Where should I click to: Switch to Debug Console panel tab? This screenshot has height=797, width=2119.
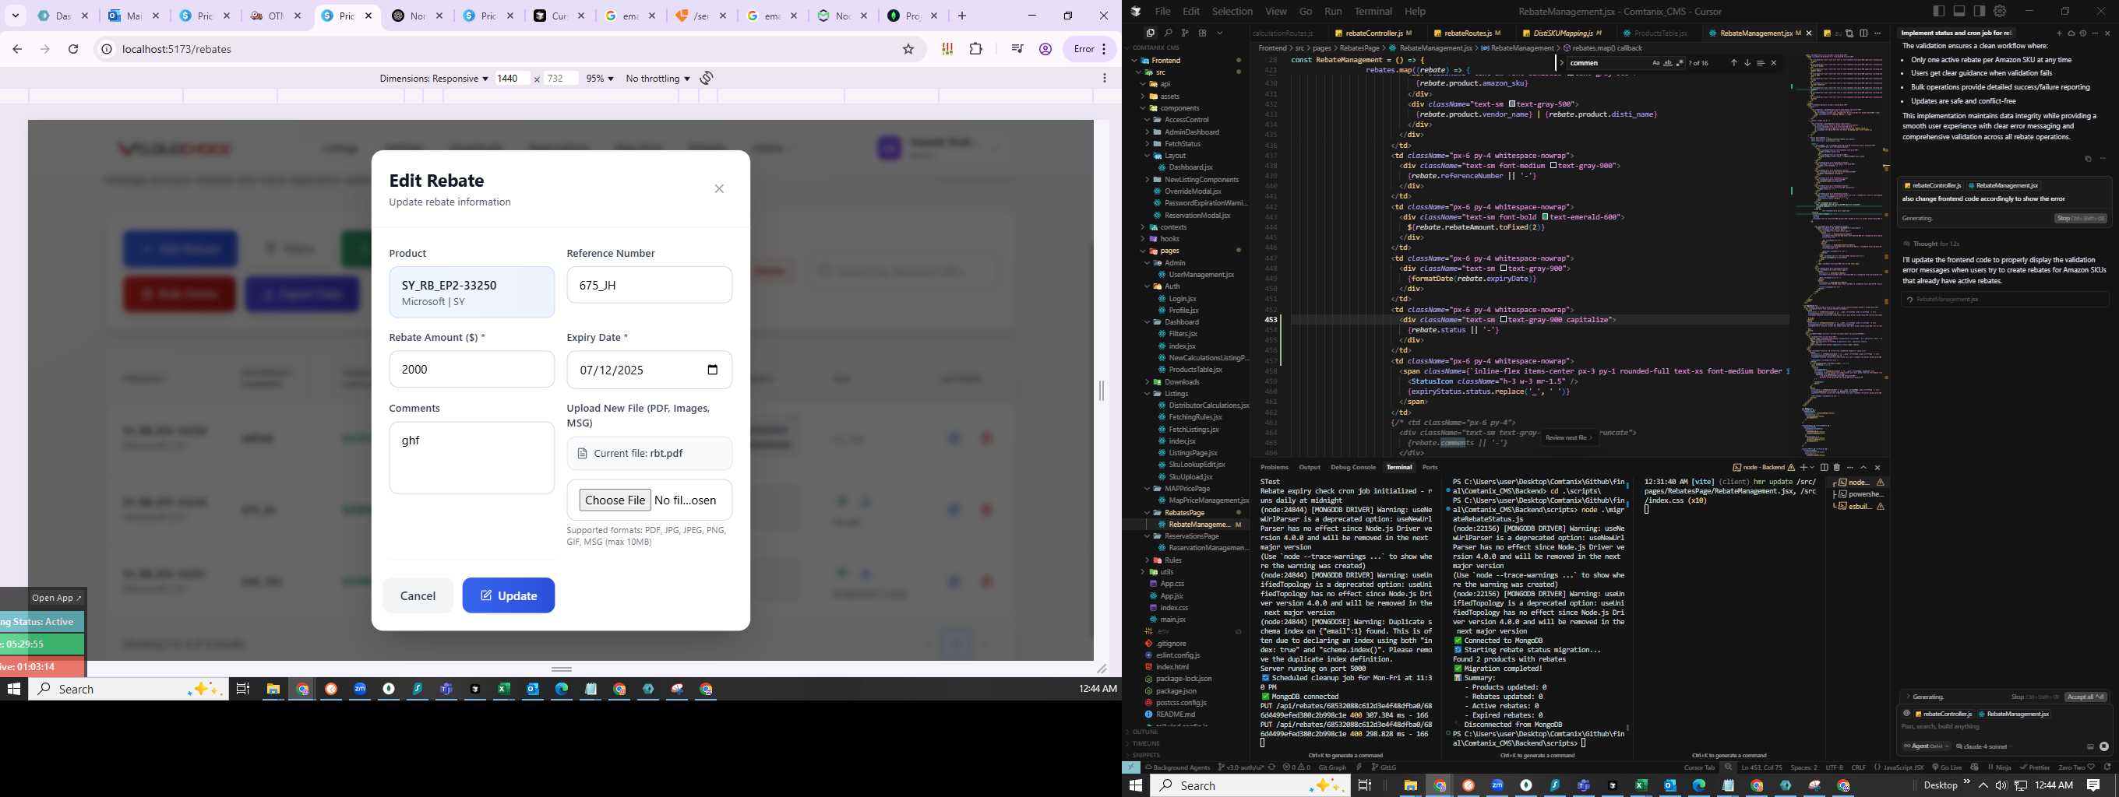coord(1353,468)
